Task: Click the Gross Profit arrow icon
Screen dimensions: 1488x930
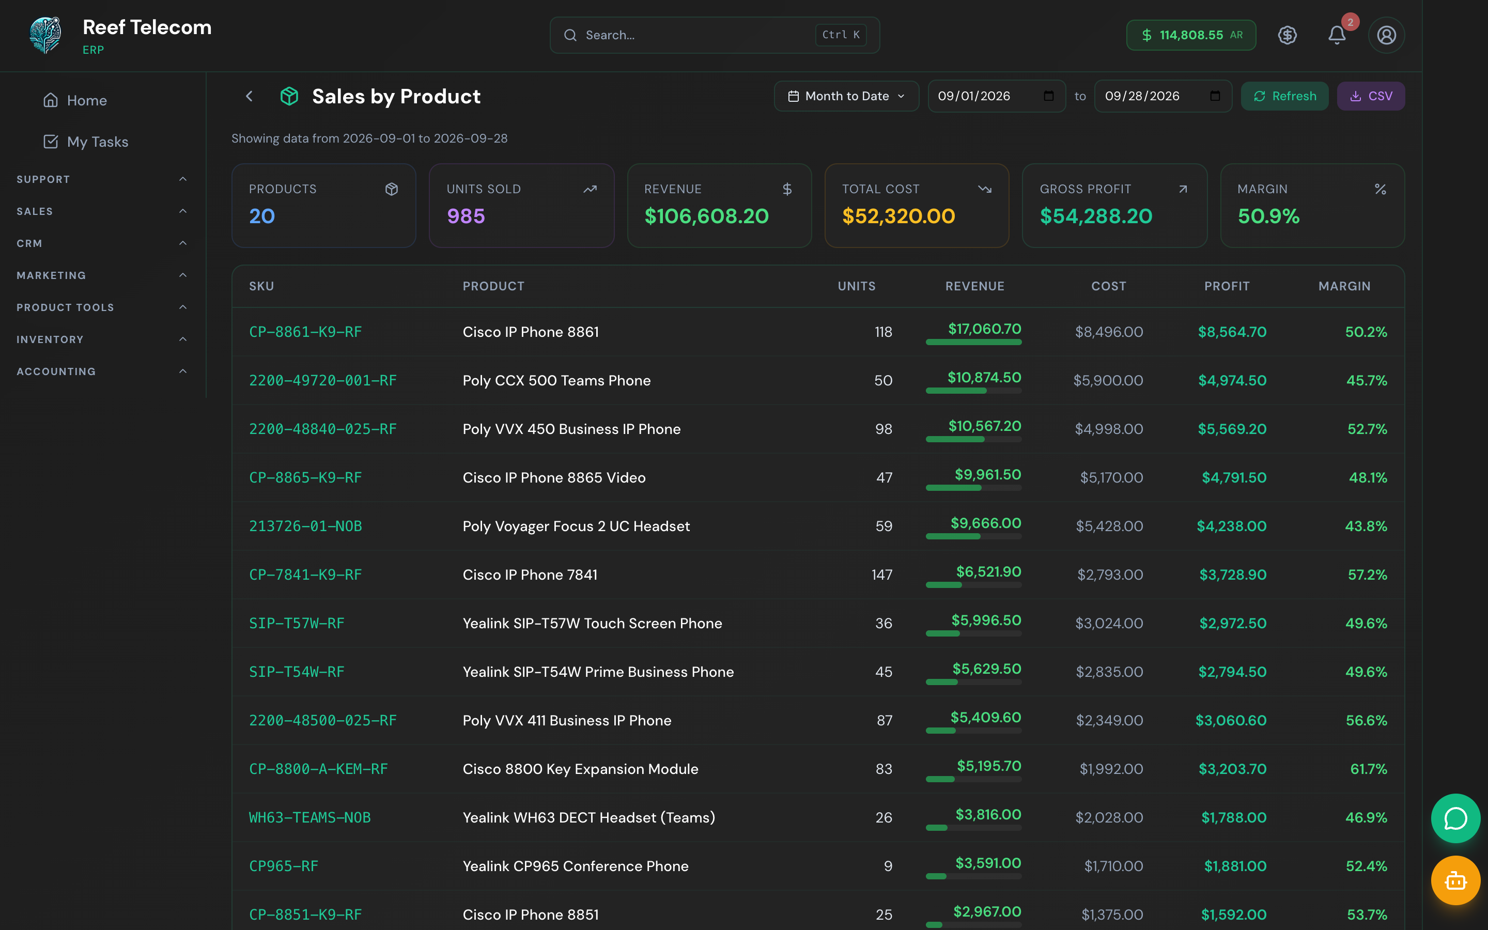Action: click(x=1183, y=189)
